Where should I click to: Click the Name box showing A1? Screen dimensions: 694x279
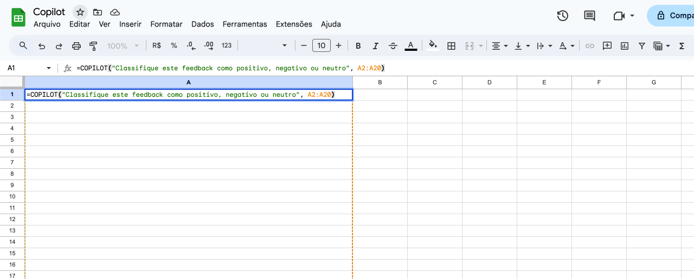click(x=24, y=68)
